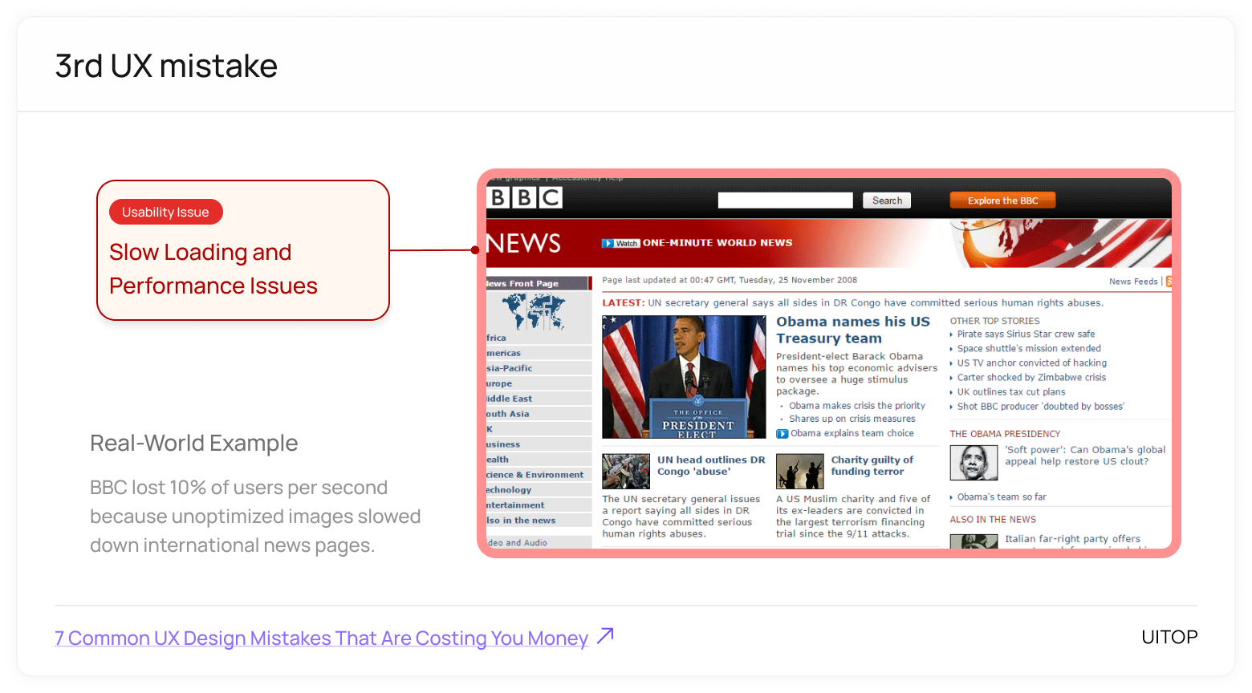Click the Obama podium photo
The image size is (1252, 693).
pyautogui.click(x=684, y=377)
